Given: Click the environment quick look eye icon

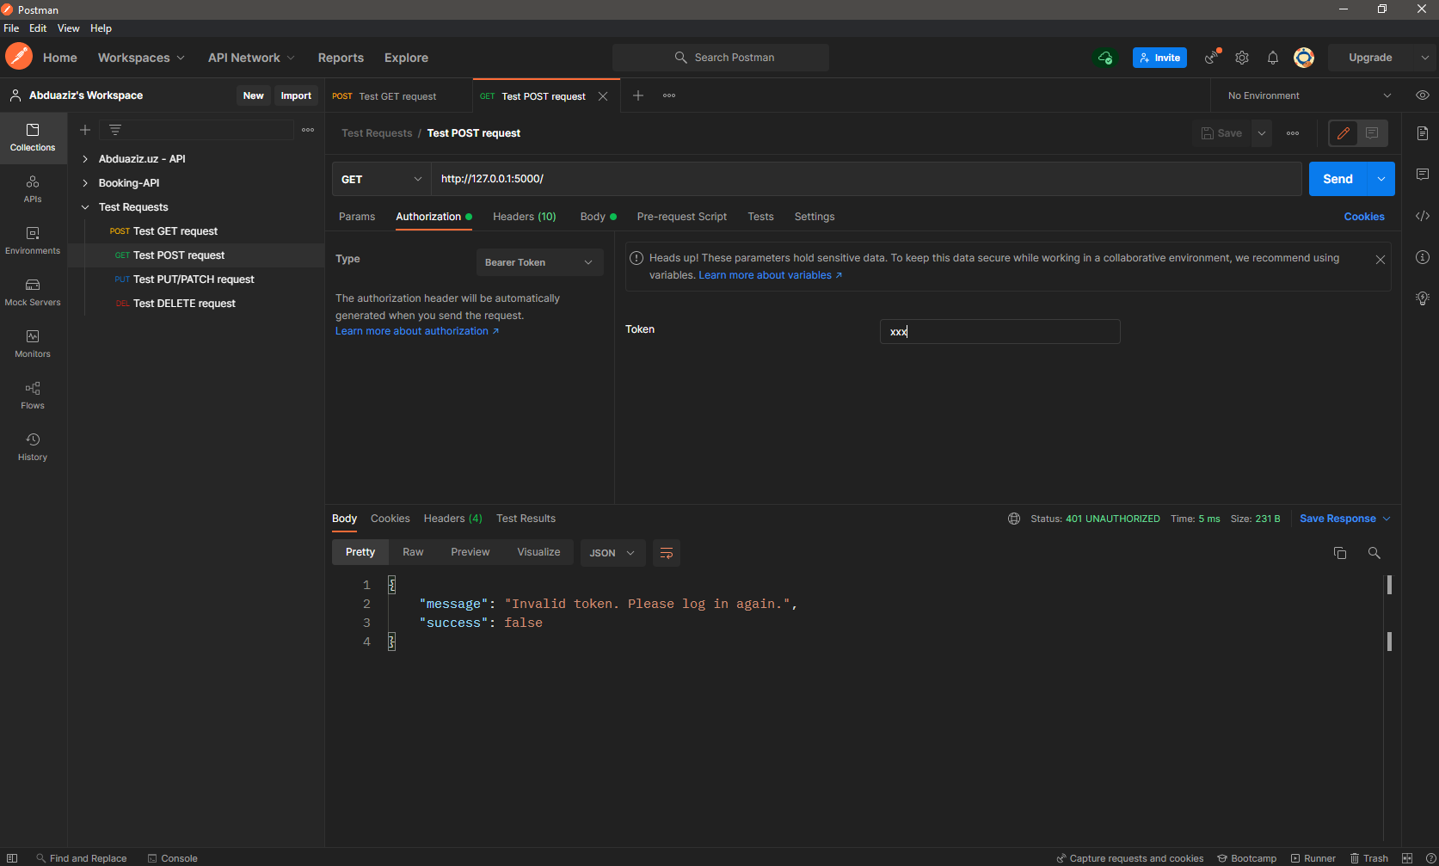Looking at the screenshot, I should click(1423, 95).
